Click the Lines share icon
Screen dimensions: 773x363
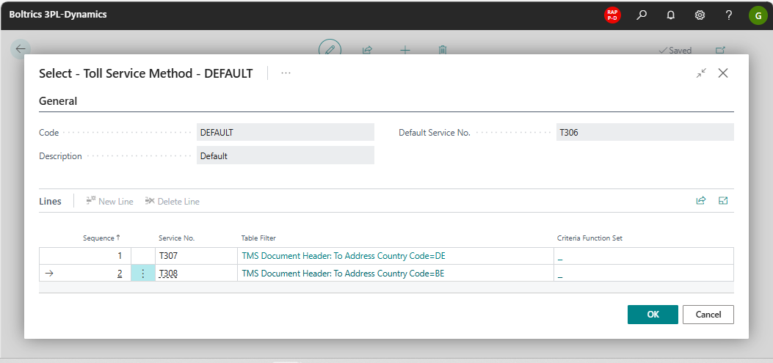click(x=700, y=200)
